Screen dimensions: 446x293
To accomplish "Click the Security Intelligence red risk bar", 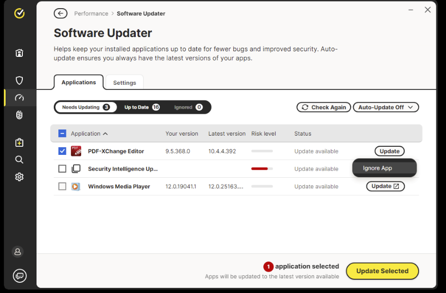I will click(x=262, y=169).
